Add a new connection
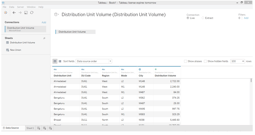Image resolution: width=255 pixels, height=135 pixels. tap(44, 23)
